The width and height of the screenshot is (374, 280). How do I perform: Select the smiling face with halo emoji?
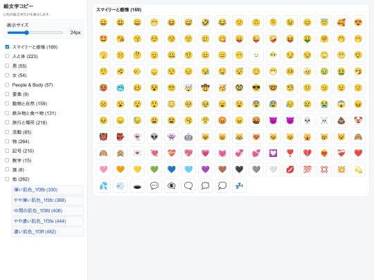[x=324, y=22]
